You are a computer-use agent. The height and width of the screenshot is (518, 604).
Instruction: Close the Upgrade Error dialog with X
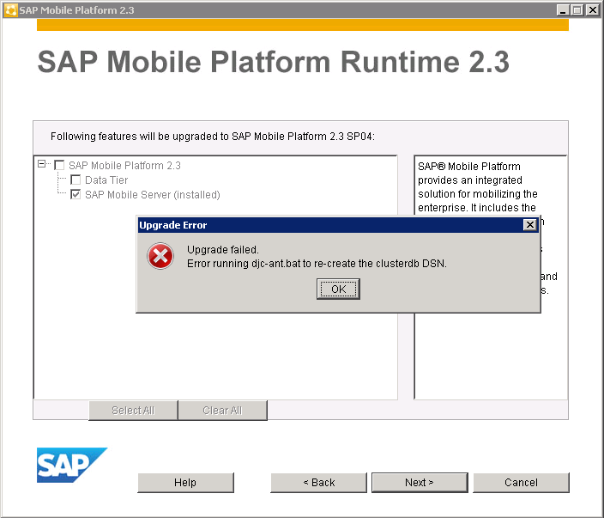tap(530, 224)
